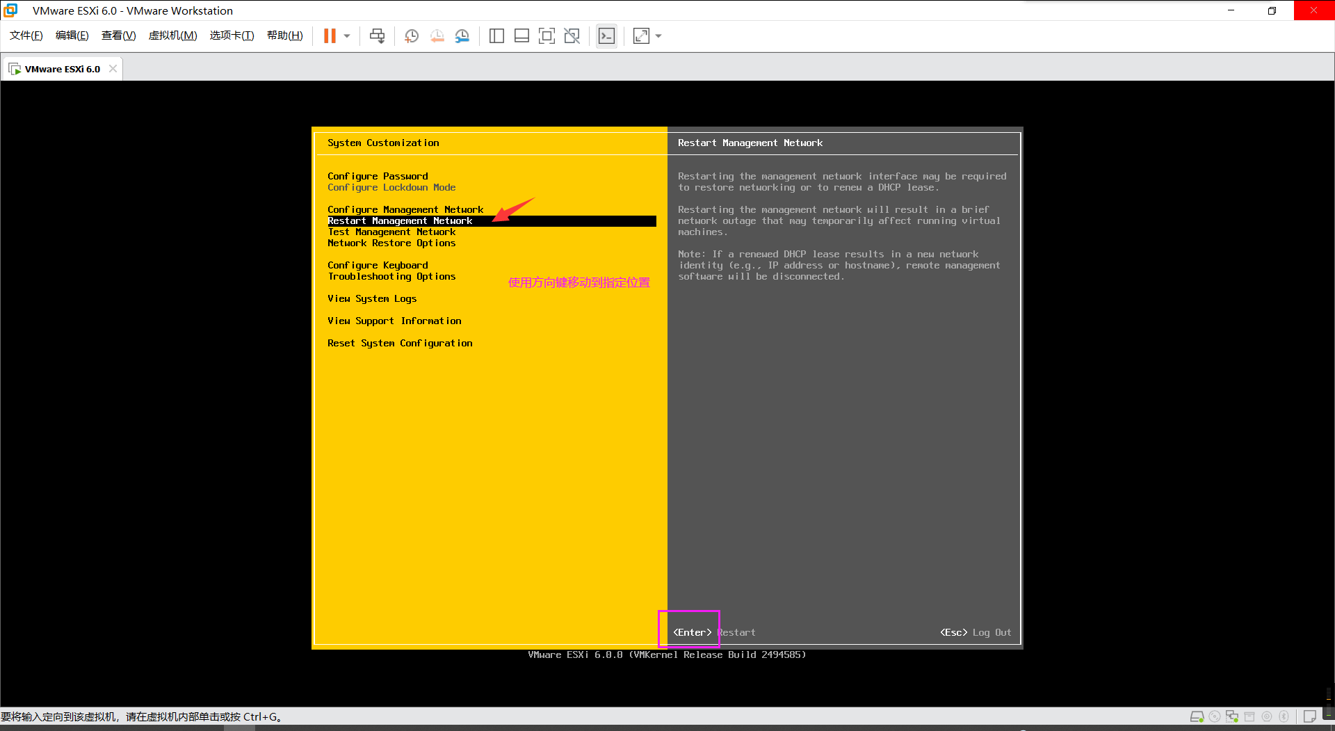Screen dimensions: 1335x731
Task: Click the printer device status icon
Action: (x=1249, y=716)
